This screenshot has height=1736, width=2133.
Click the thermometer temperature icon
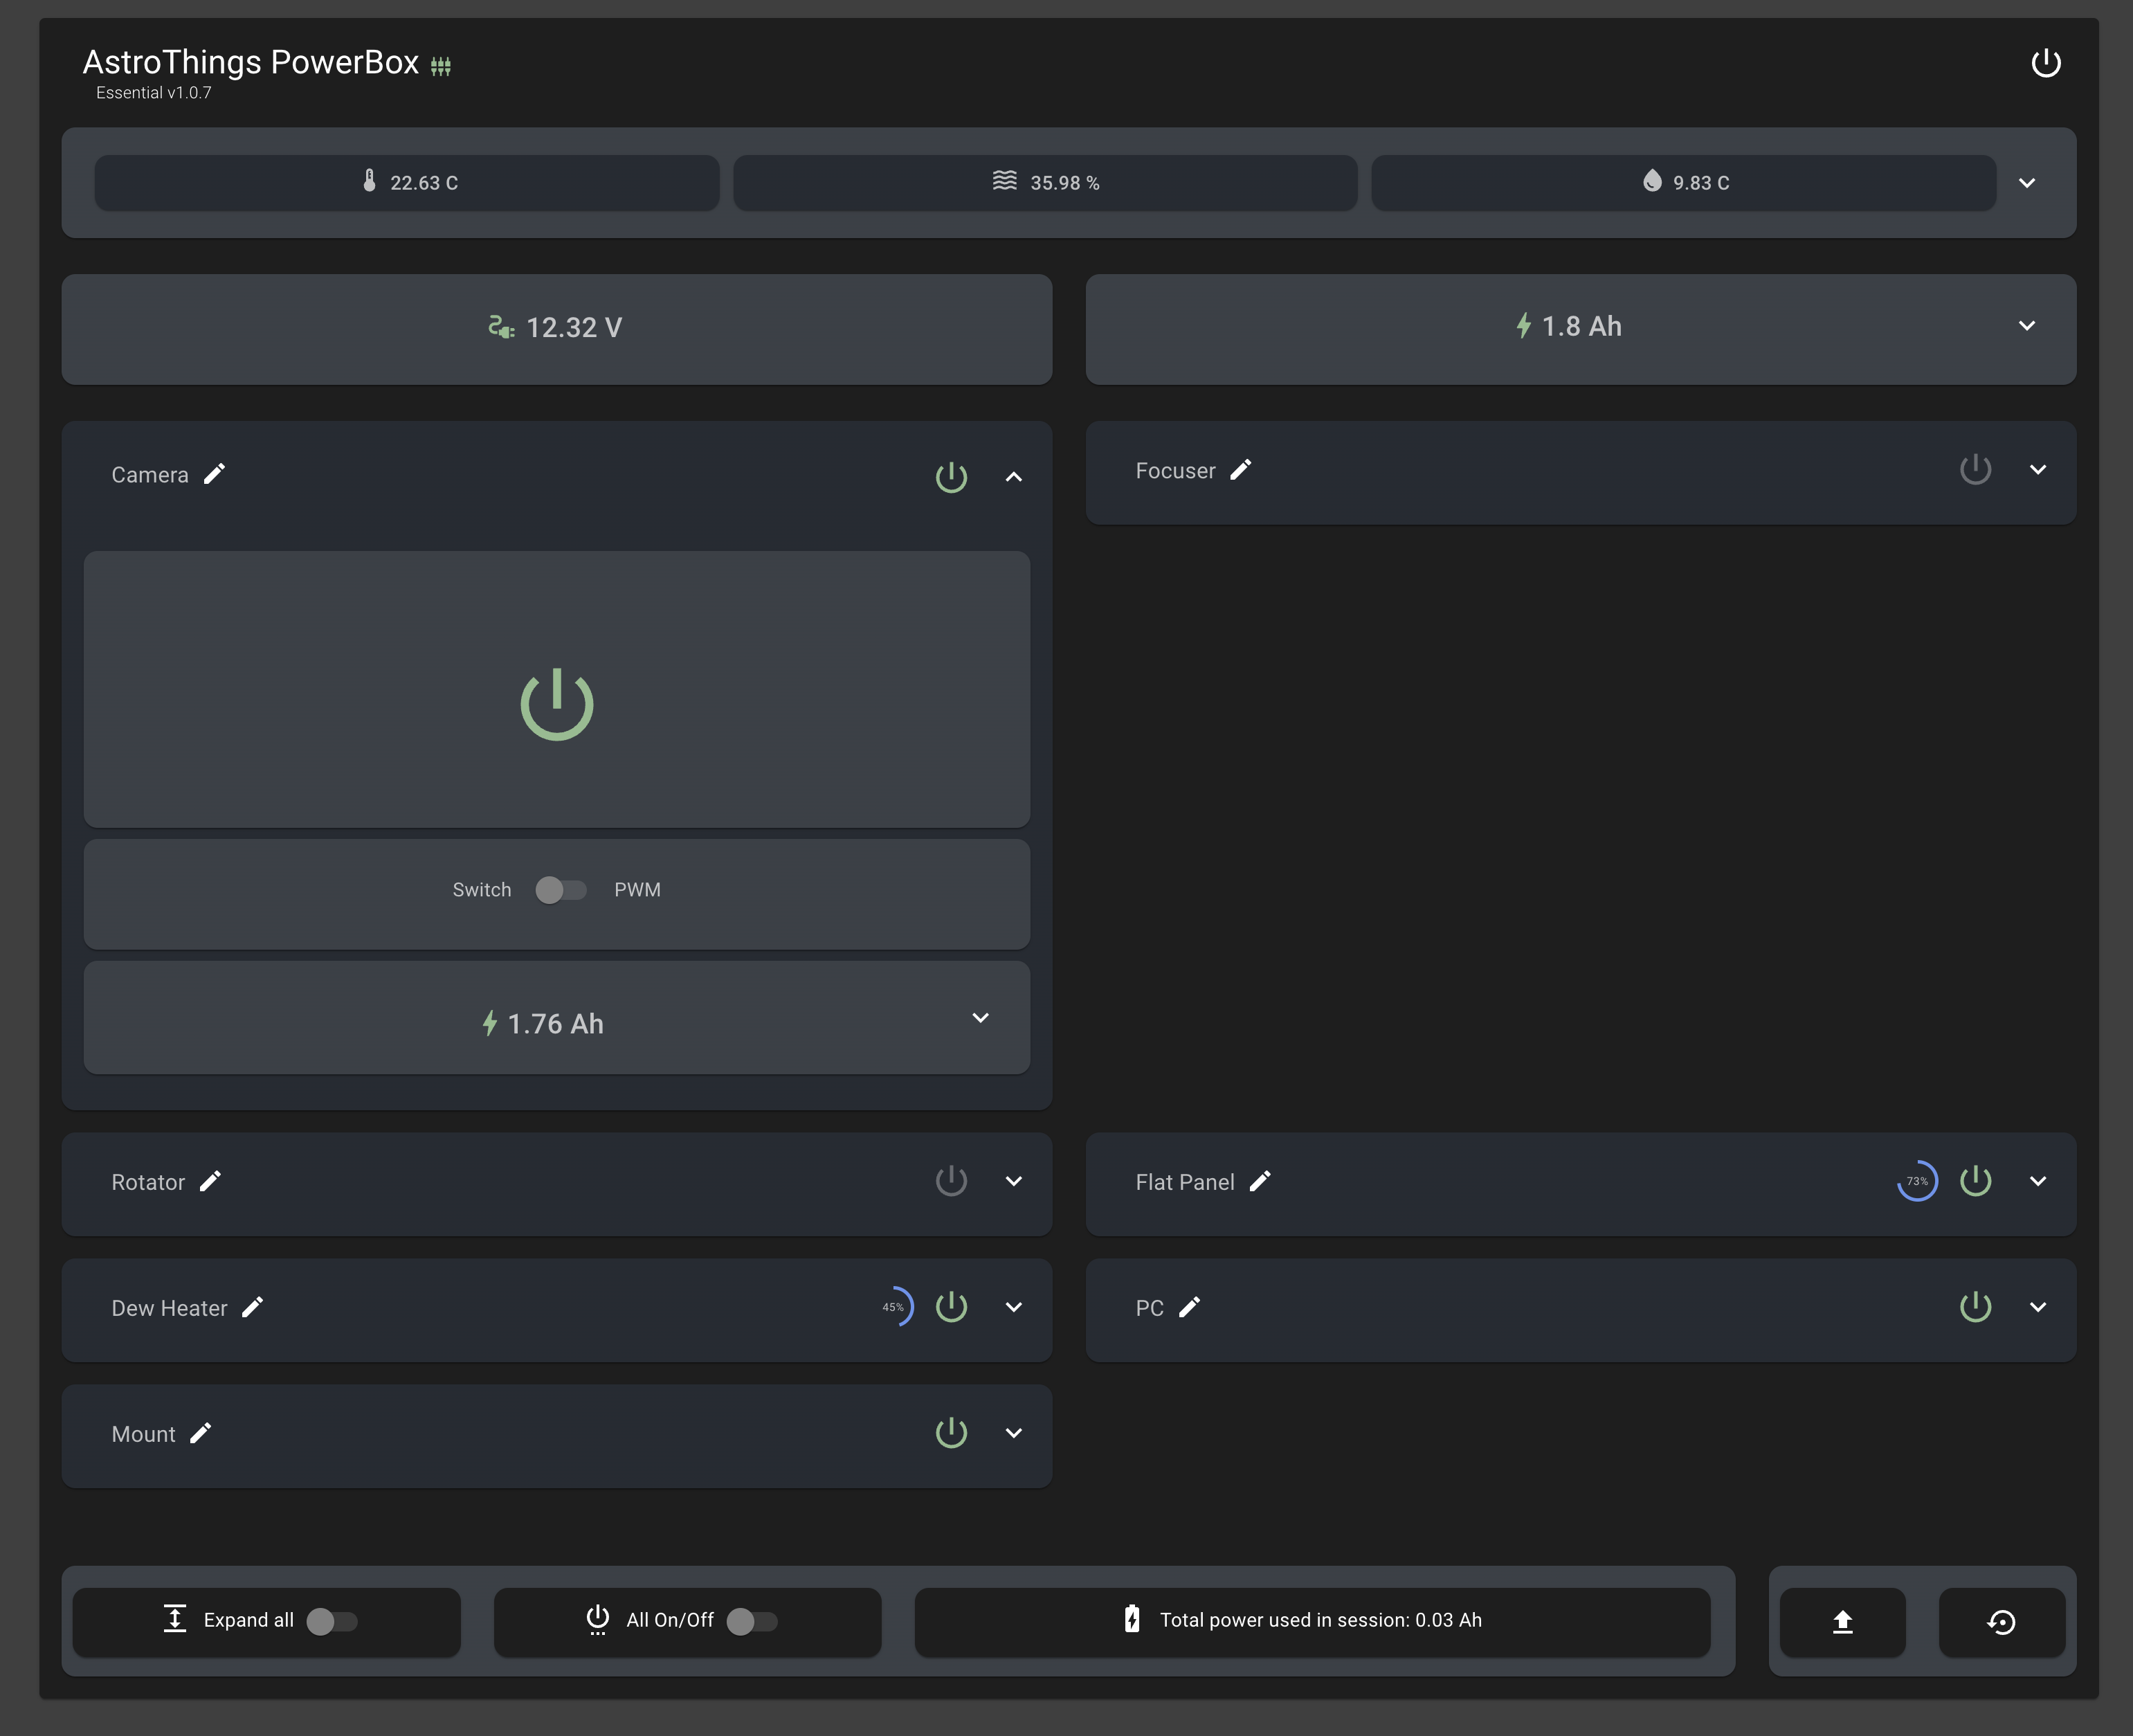pos(369,181)
